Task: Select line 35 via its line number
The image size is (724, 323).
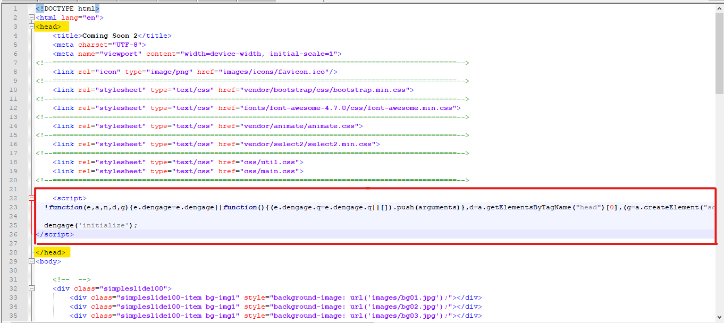Action: (13, 316)
